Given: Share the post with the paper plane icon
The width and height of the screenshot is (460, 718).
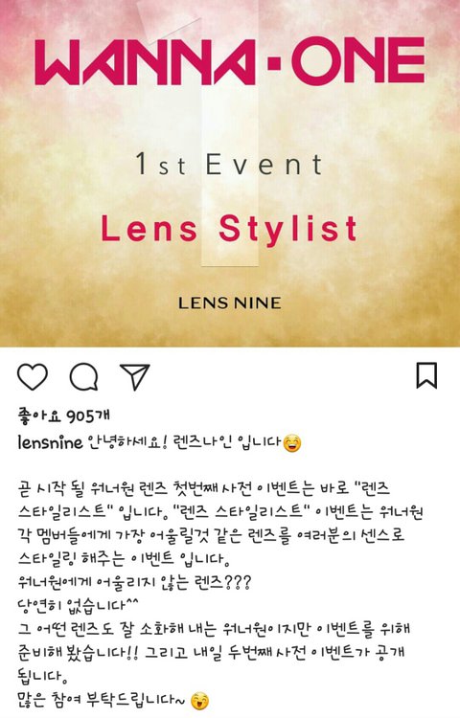Looking at the screenshot, I should 135,377.
